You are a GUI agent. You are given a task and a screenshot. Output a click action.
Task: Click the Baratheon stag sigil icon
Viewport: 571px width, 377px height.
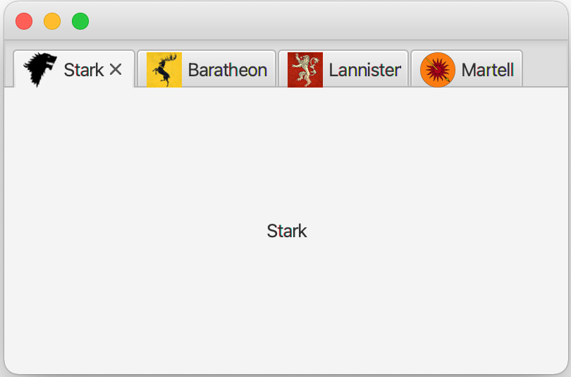coord(164,70)
